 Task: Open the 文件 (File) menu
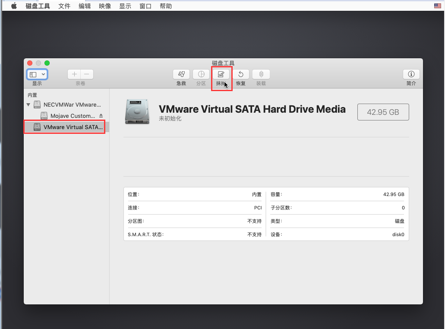point(64,6)
